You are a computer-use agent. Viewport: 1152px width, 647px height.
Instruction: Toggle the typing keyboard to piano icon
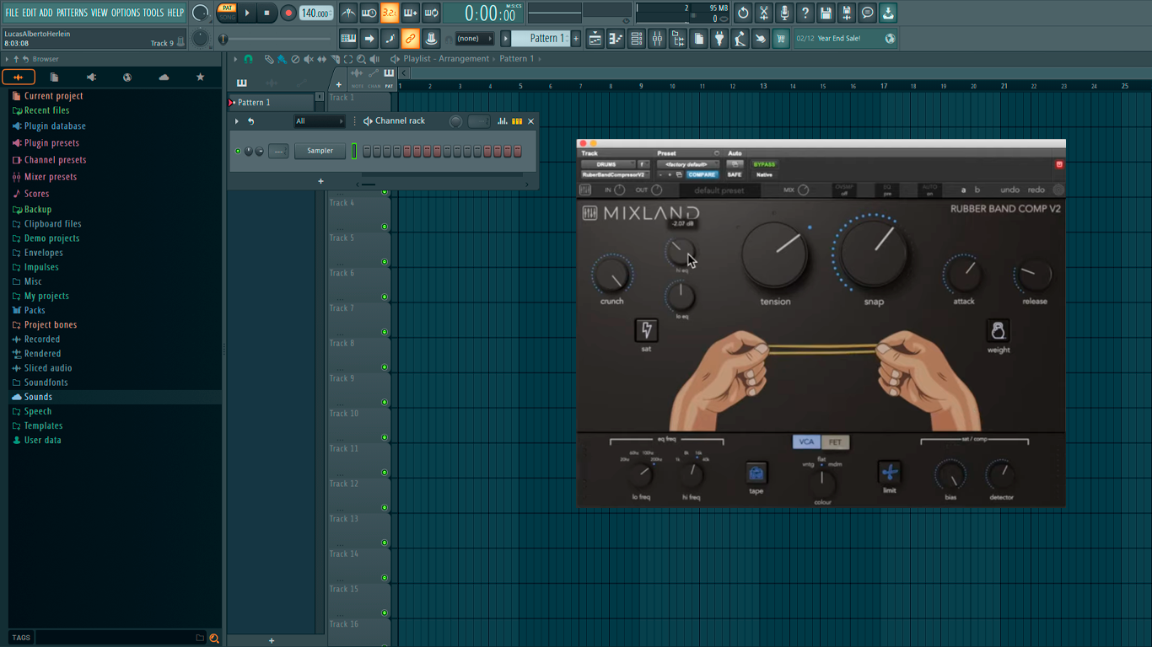pyautogui.click(x=348, y=38)
